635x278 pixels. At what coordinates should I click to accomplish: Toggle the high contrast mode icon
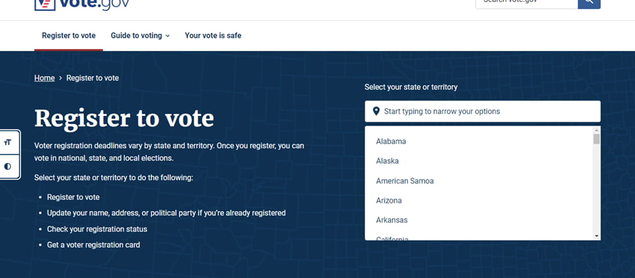coord(8,166)
